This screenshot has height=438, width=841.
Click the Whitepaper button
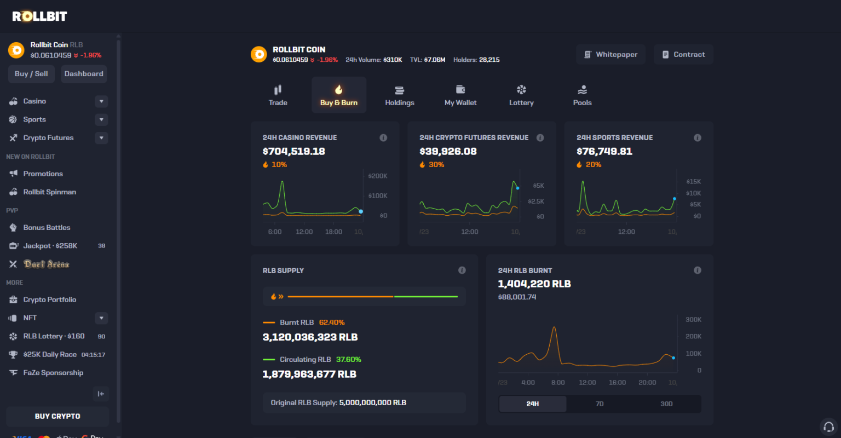point(610,54)
